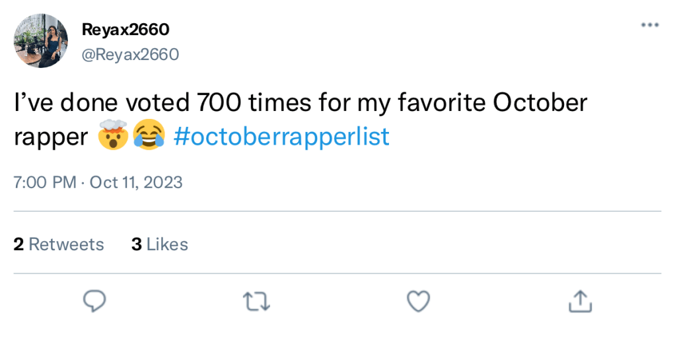Open the three-dot more options menu
The height and width of the screenshot is (342, 675).
650,26
